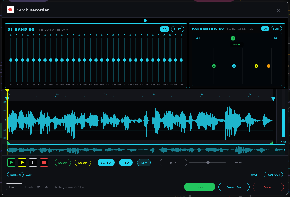Click fade out 0.00s value
The width and height of the screenshot is (290, 197).
254,175
